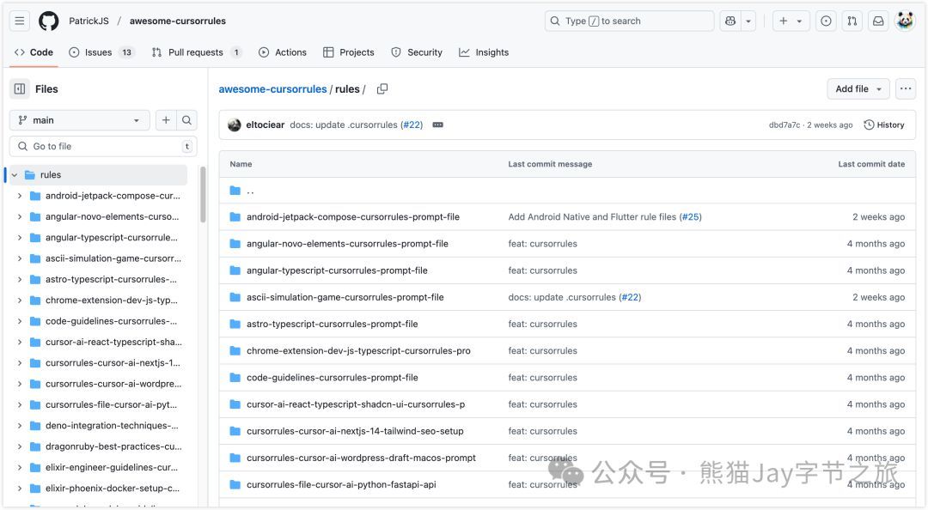Screen dimensions: 928x510
Task: Click the Name column header
Action: click(x=241, y=164)
